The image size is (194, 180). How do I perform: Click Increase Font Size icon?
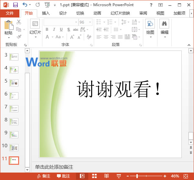(x=72, y=37)
